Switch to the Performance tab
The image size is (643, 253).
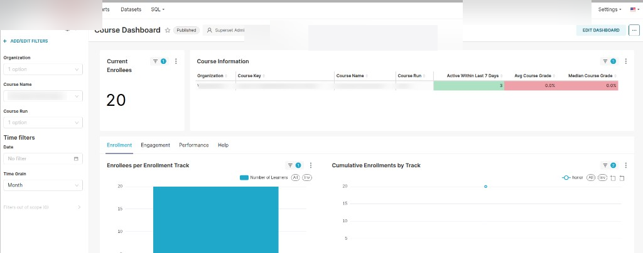(x=194, y=145)
